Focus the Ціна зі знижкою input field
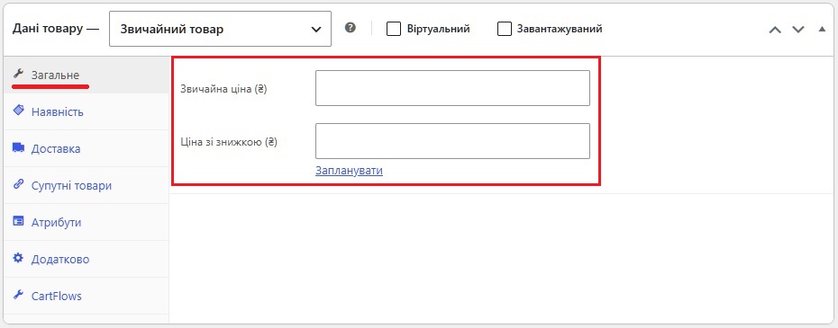Image resolution: width=838 pixels, height=328 pixels. 452,141
